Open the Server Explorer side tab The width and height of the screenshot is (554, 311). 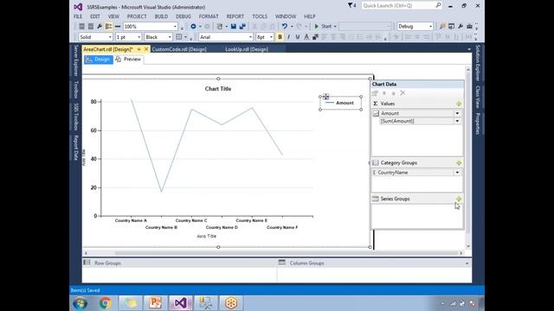75,60
